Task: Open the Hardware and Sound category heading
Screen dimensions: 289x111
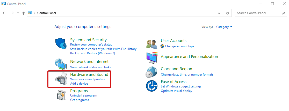Action: (89, 75)
